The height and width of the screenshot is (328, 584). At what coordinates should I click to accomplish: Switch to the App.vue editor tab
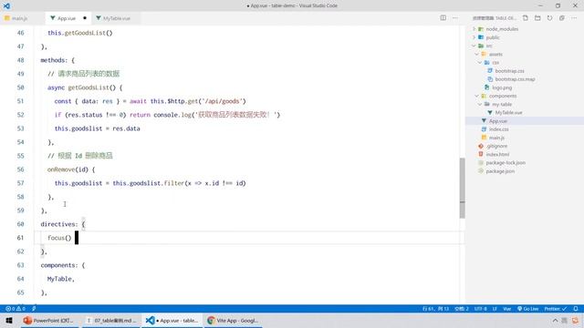tap(67, 18)
